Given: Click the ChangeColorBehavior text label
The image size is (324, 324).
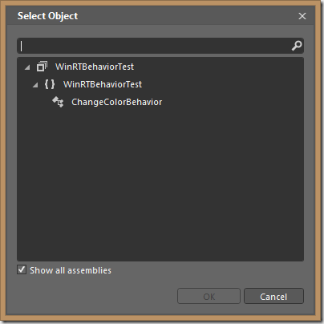Looking at the screenshot, I should click(x=116, y=102).
